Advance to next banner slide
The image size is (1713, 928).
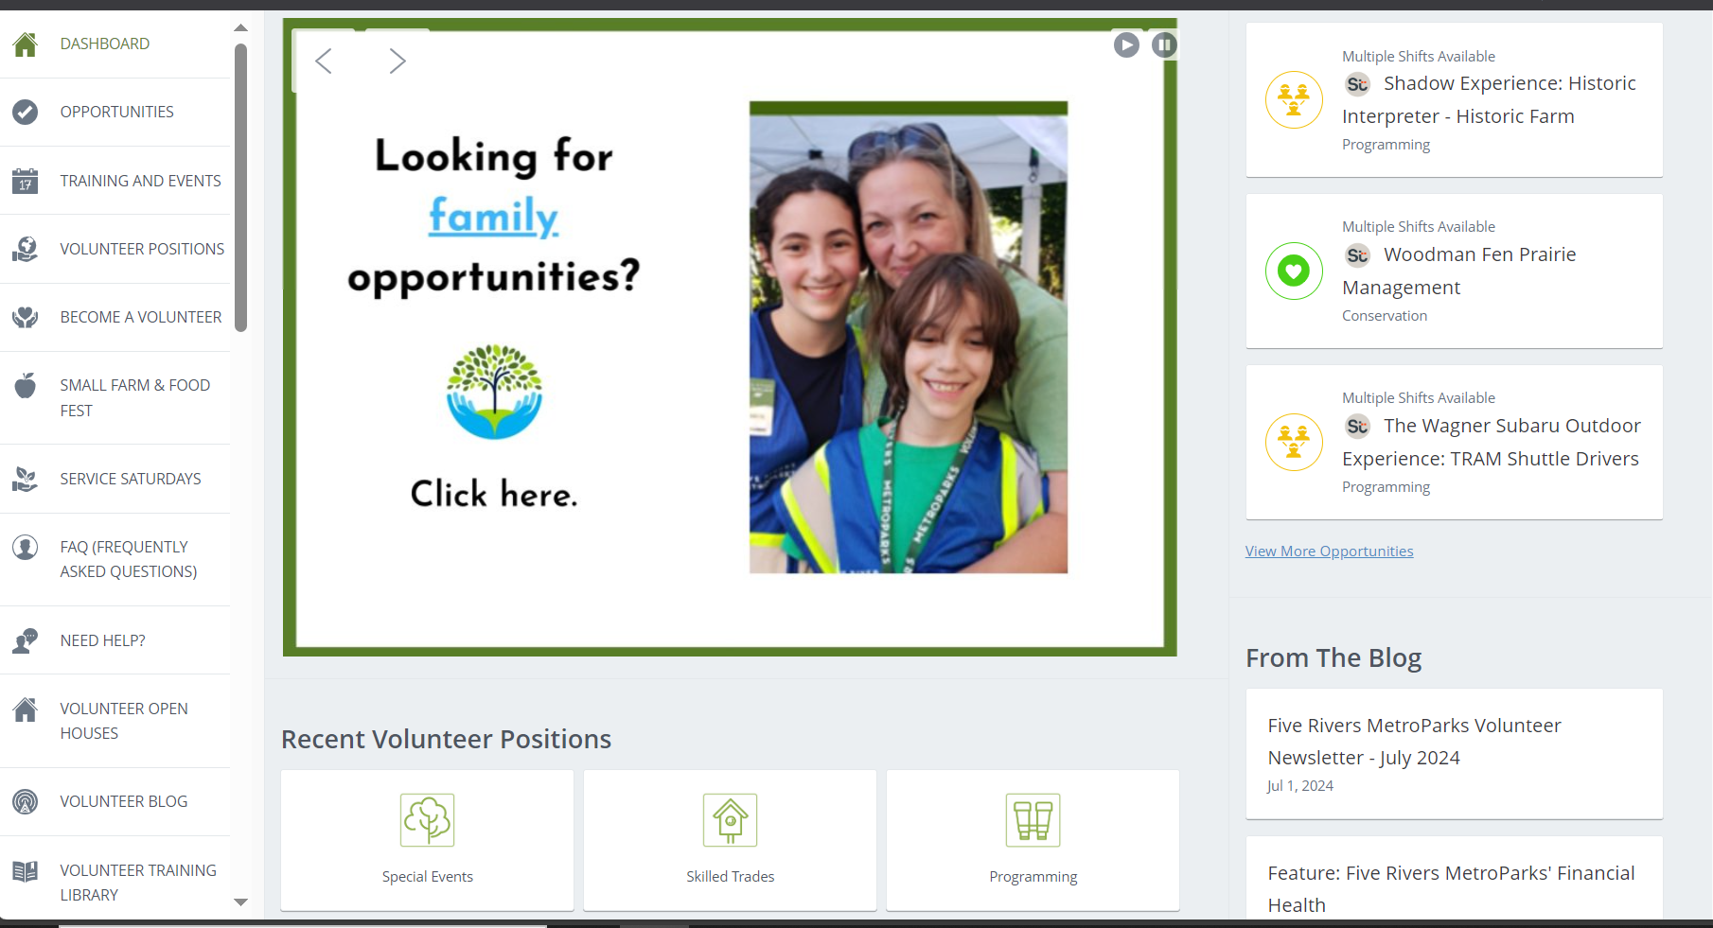coord(397,61)
